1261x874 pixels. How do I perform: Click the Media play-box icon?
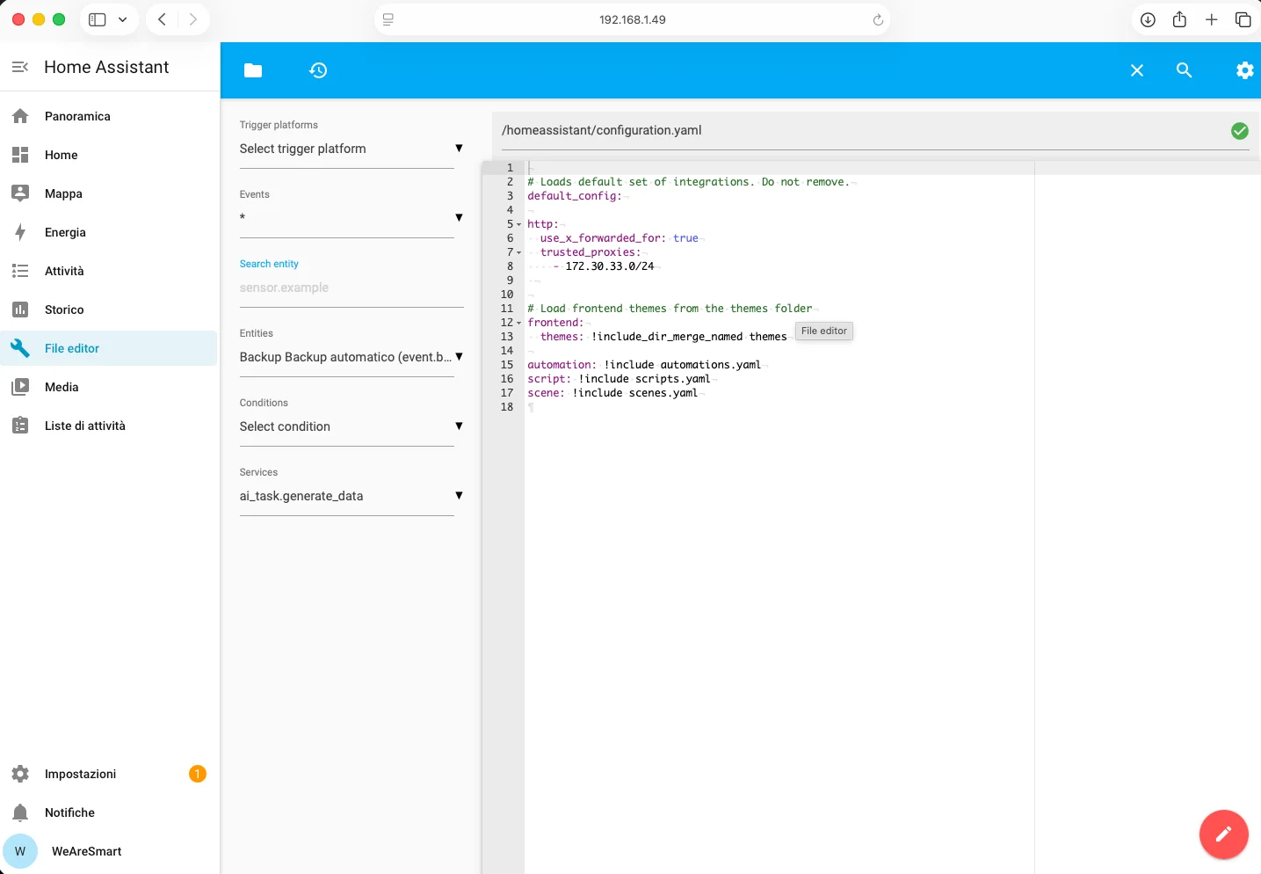[x=20, y=387]
